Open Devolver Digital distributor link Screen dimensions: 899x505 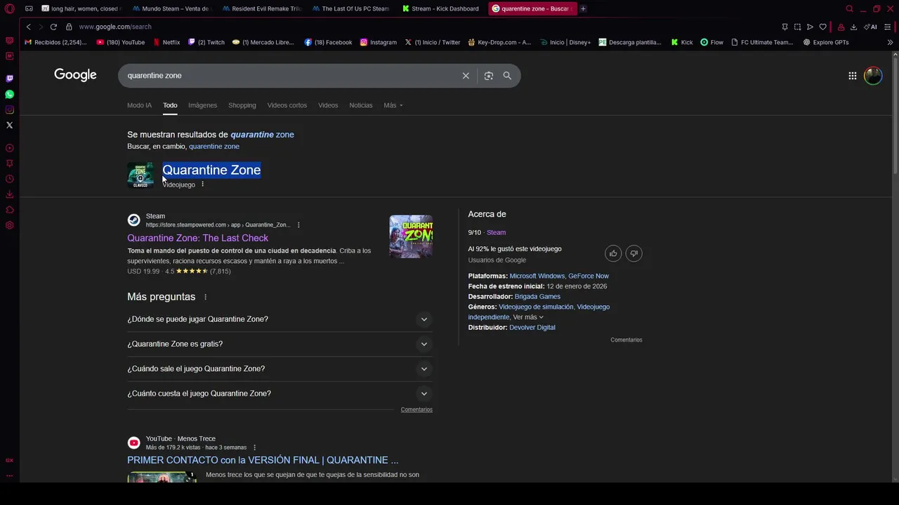pyautogui.click(x=532, y=328)
